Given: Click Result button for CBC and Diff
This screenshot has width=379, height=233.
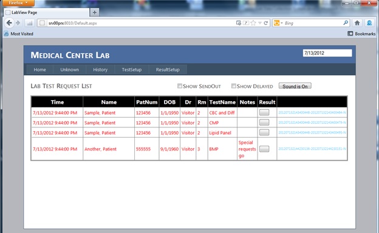Looking at the screenshot, I should [264, 112].
